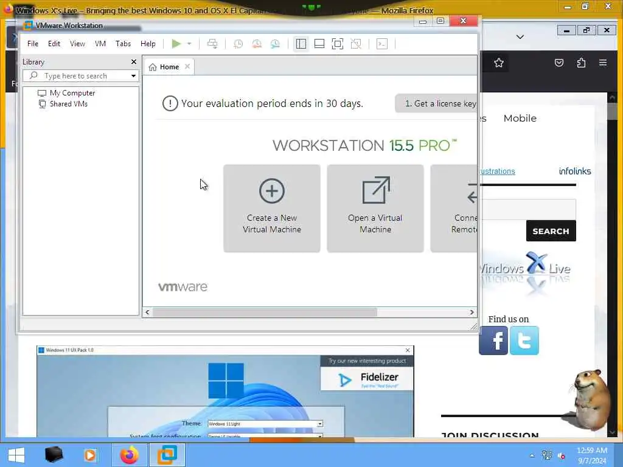
Task: Click Connect to Remote Server tile
Action: pyautogui.click(x=454, y=208)
